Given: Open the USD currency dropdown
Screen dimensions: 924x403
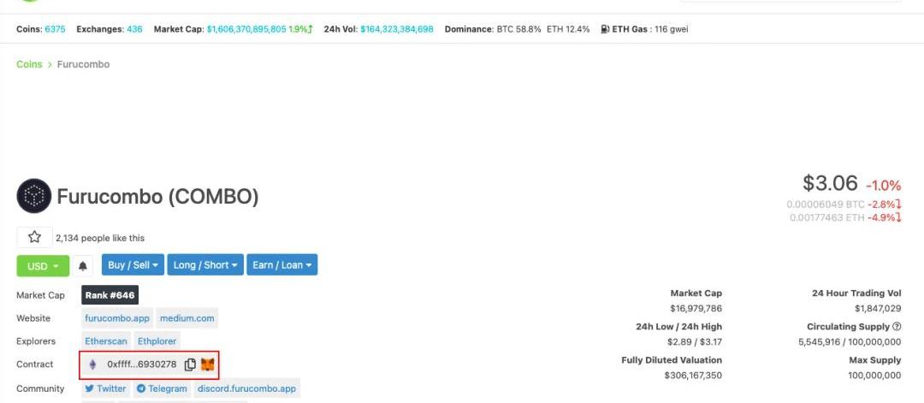Looking at the screenshot, I should click(42, 265).
